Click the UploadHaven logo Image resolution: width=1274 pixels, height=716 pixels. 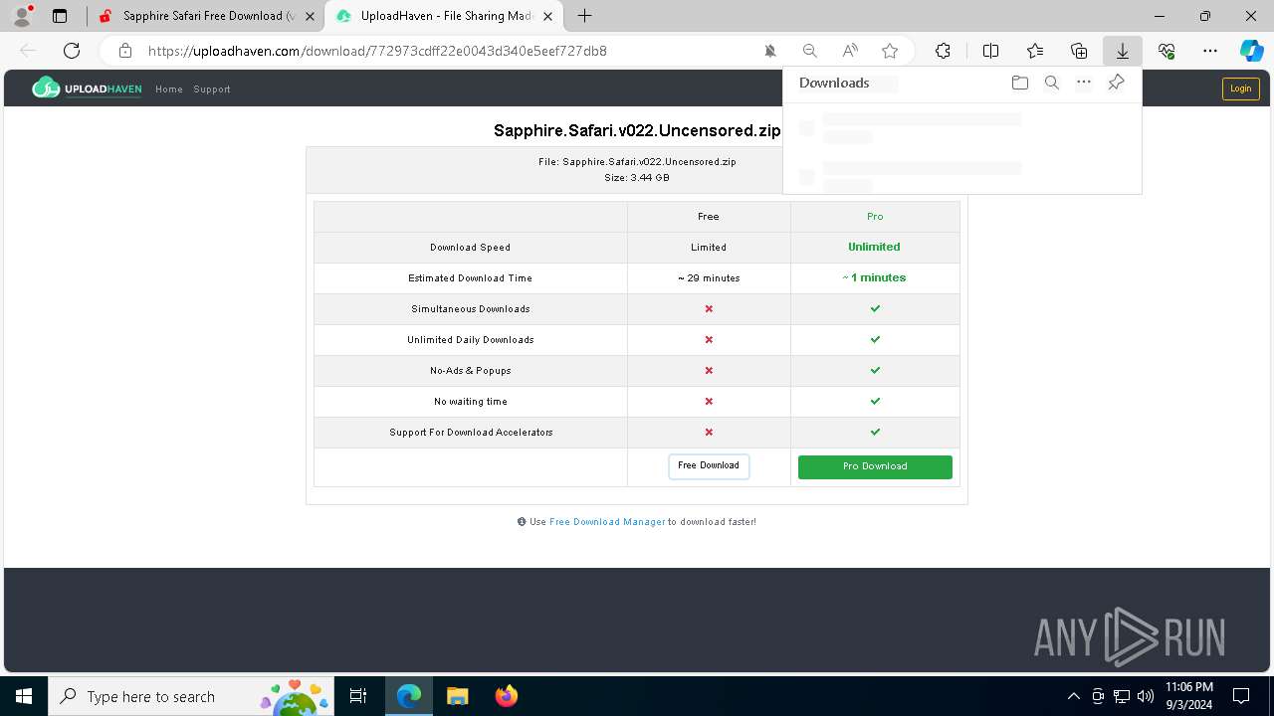click(x=87, y=89)
